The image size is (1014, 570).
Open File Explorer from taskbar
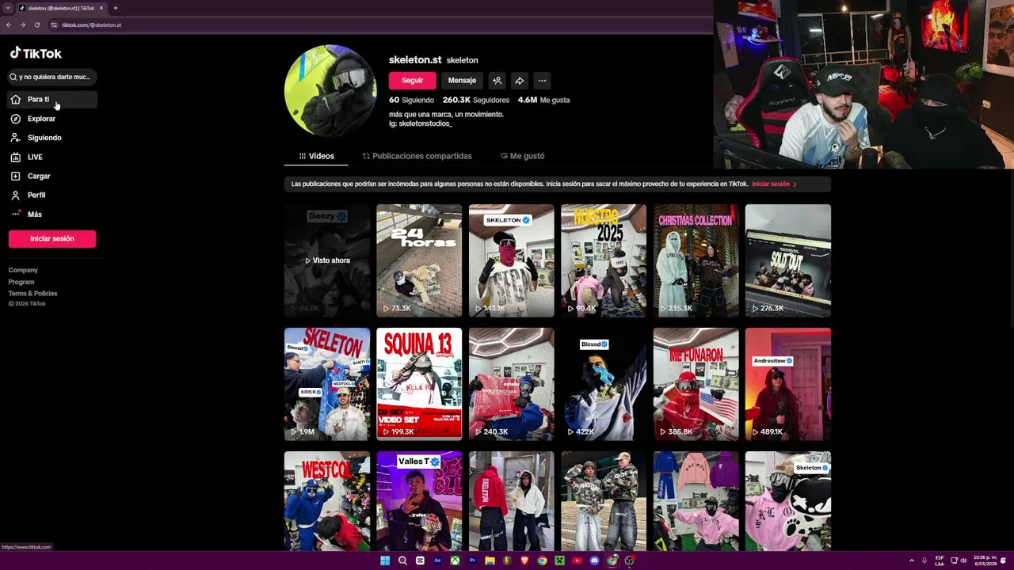[x=490, y=560]
